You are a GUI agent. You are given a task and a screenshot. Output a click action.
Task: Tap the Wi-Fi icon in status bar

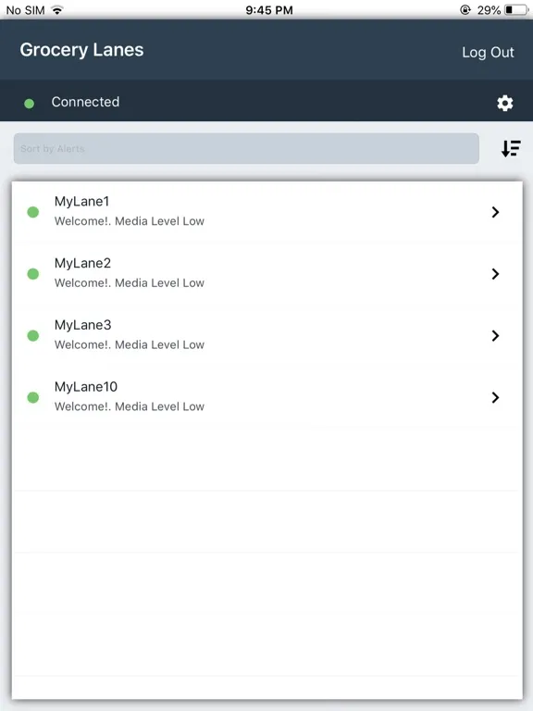[x=57, y=9]
